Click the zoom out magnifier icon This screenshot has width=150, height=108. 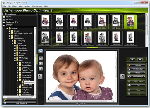[40, 63]
